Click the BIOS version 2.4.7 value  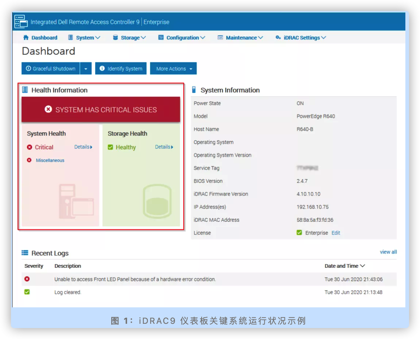tap(302, 181)
